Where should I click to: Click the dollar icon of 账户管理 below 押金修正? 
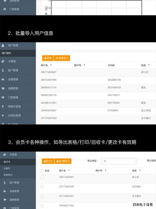(4, 182)
